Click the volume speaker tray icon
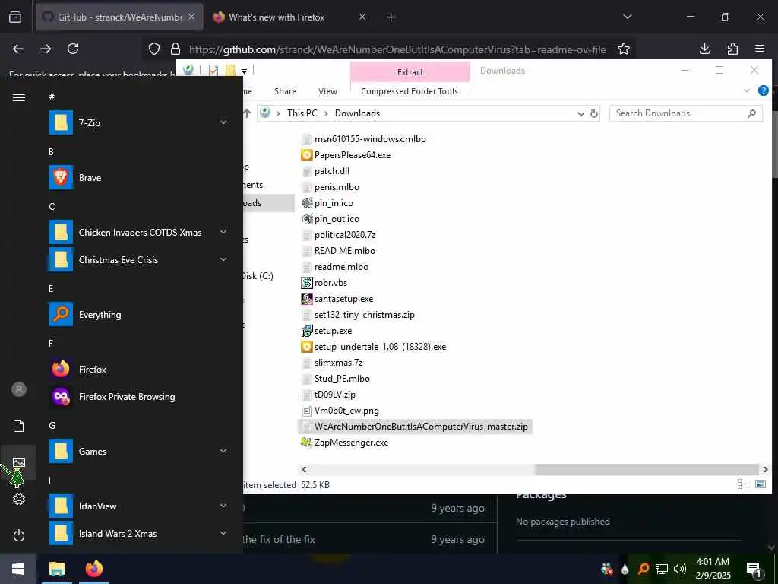This screenshot has width=778, height=584. pyautogui.click(x=680, y=569)
